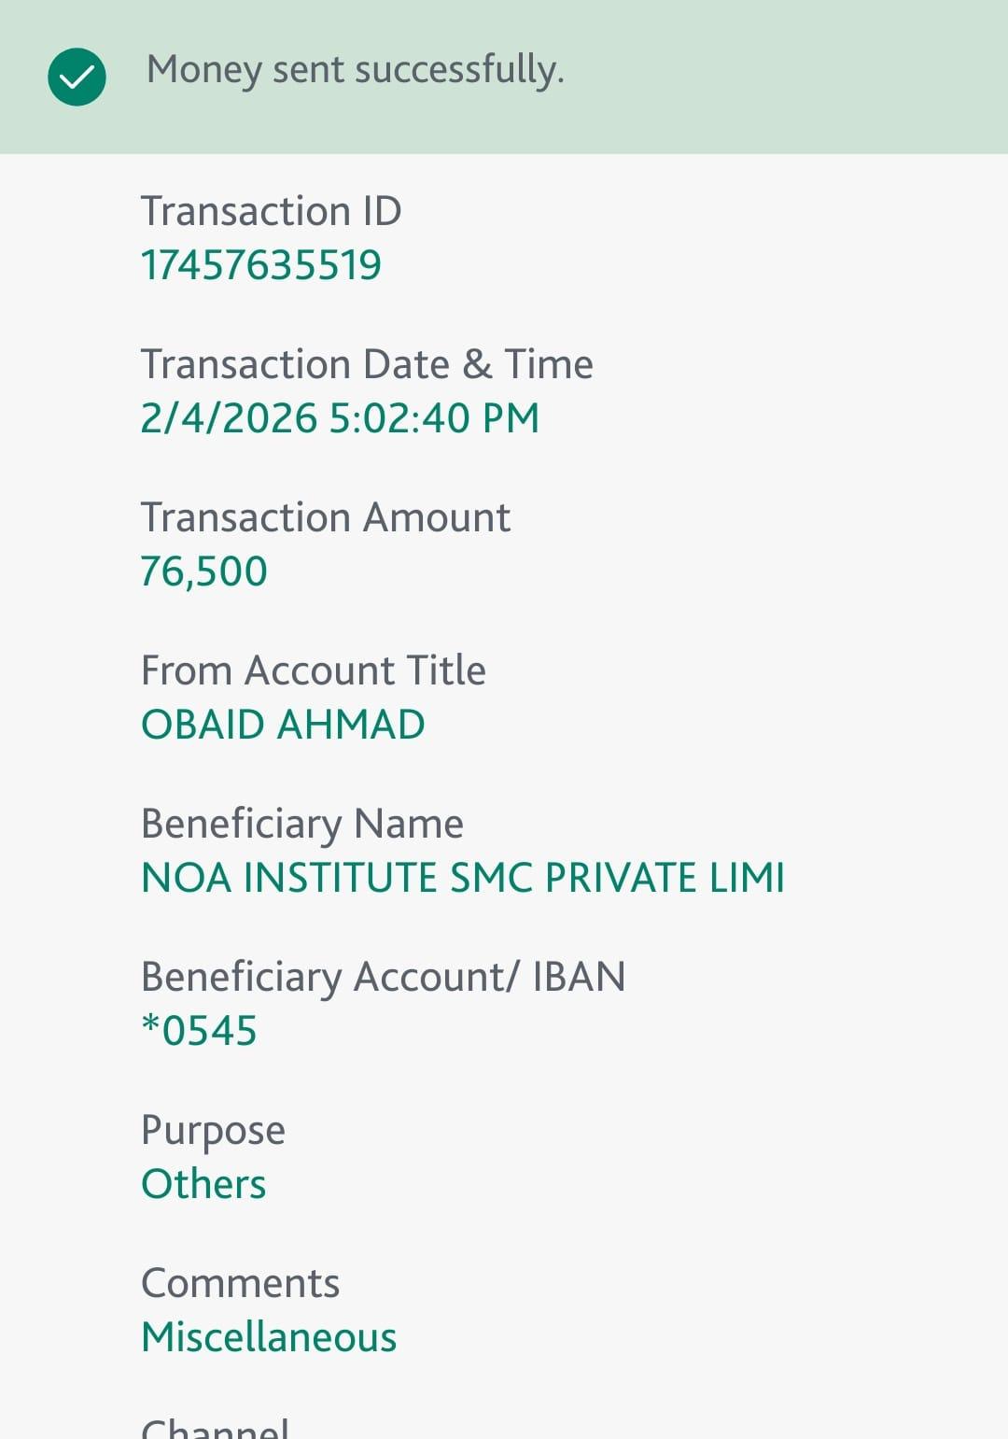Image resolution: width=1008 pixels, height=1439 pixels.
Task: Tap the "Money sent successfully." message
Action: coord(355,70)
